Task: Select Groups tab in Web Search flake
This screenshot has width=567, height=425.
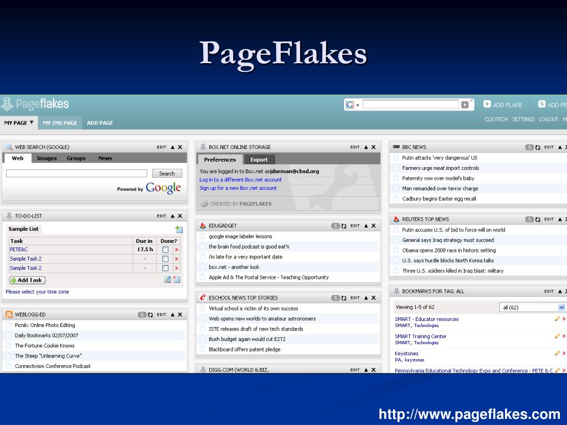Action: pos(76,158)
